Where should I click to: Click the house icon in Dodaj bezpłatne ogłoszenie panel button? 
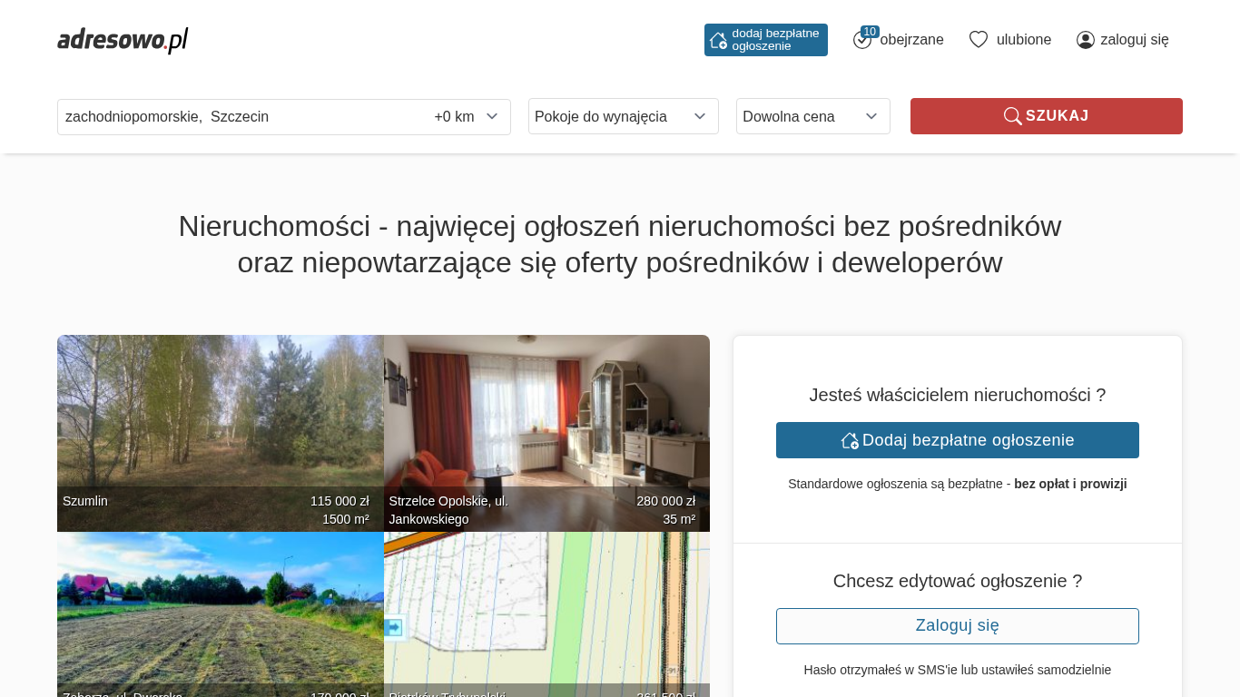850,440
